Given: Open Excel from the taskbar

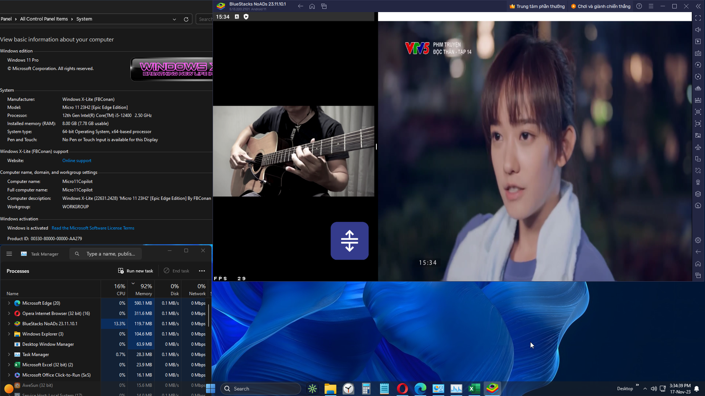Looking at the screenshot, I should [474, 389].
